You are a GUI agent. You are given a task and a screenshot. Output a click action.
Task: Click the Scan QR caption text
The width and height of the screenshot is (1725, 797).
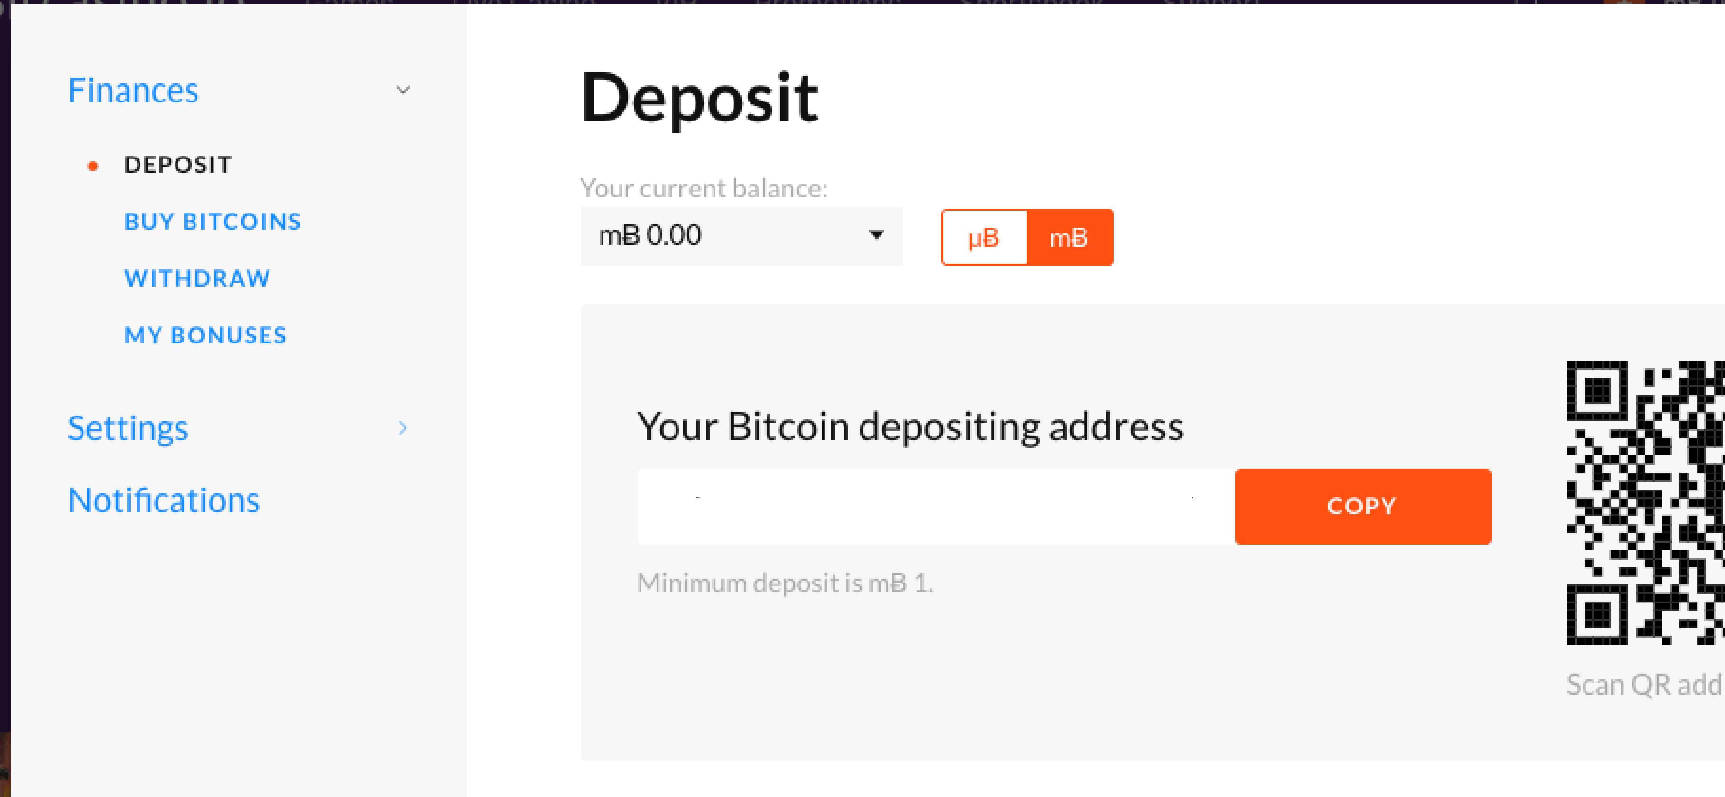[x=1645, y=685]
